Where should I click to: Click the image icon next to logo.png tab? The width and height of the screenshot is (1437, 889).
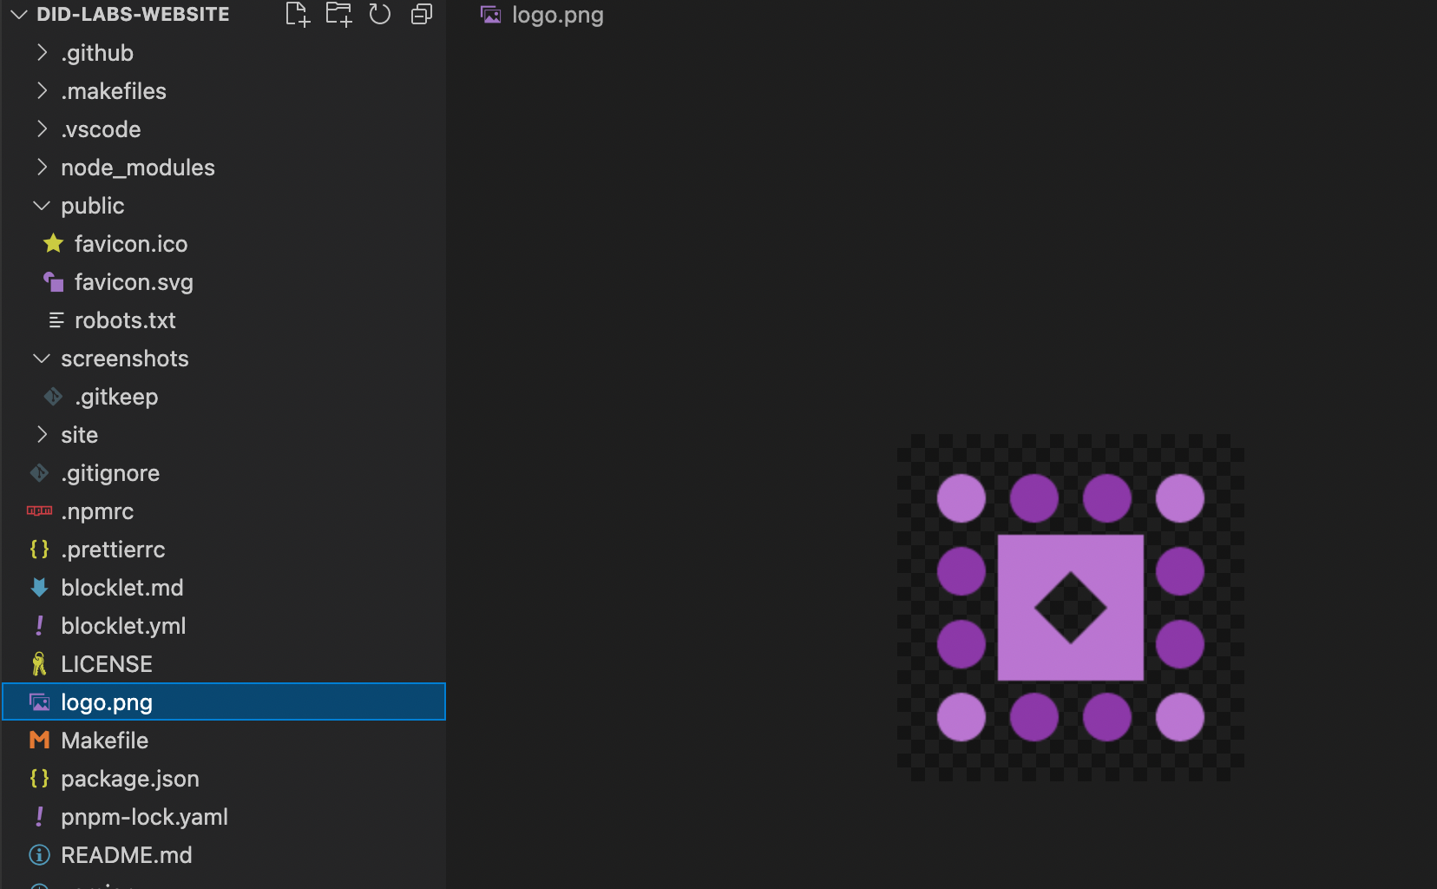pos(489,14)
